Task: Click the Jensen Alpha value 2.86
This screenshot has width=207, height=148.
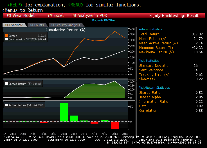Action: coord(199,97)
